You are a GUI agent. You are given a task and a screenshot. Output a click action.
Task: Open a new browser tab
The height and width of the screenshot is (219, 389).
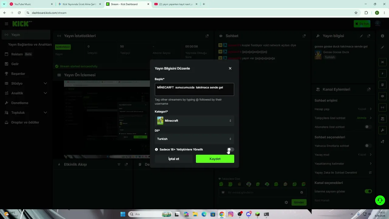[204, 4]
